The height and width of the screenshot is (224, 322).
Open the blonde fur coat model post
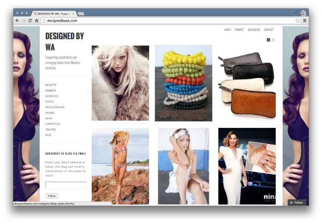coord(120,83)
